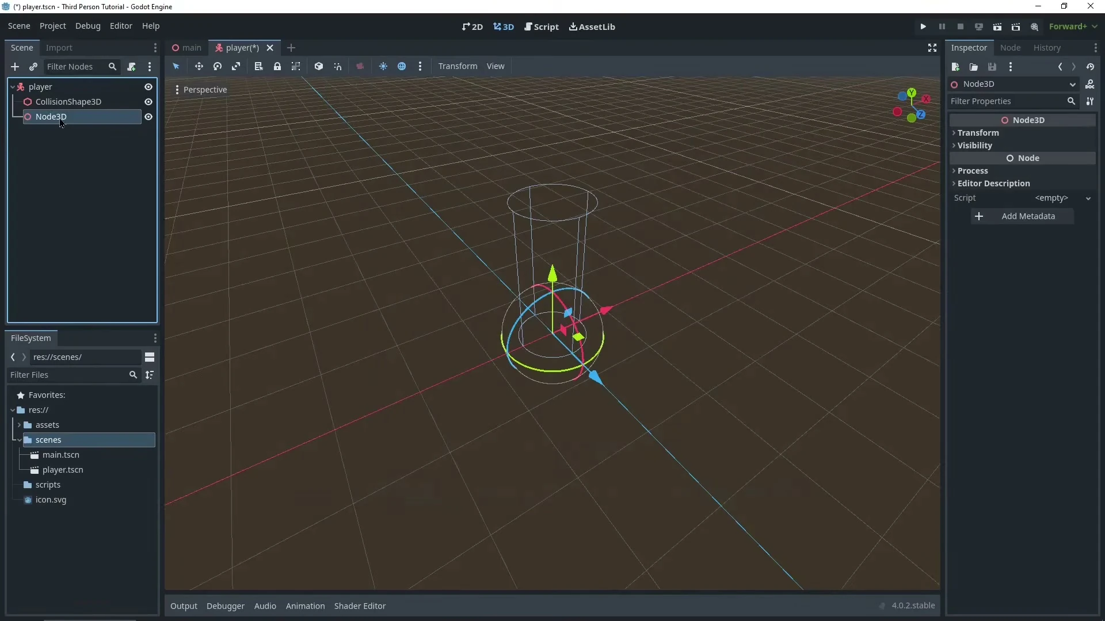
Task: Expand the assets folder
Action: 19,425
